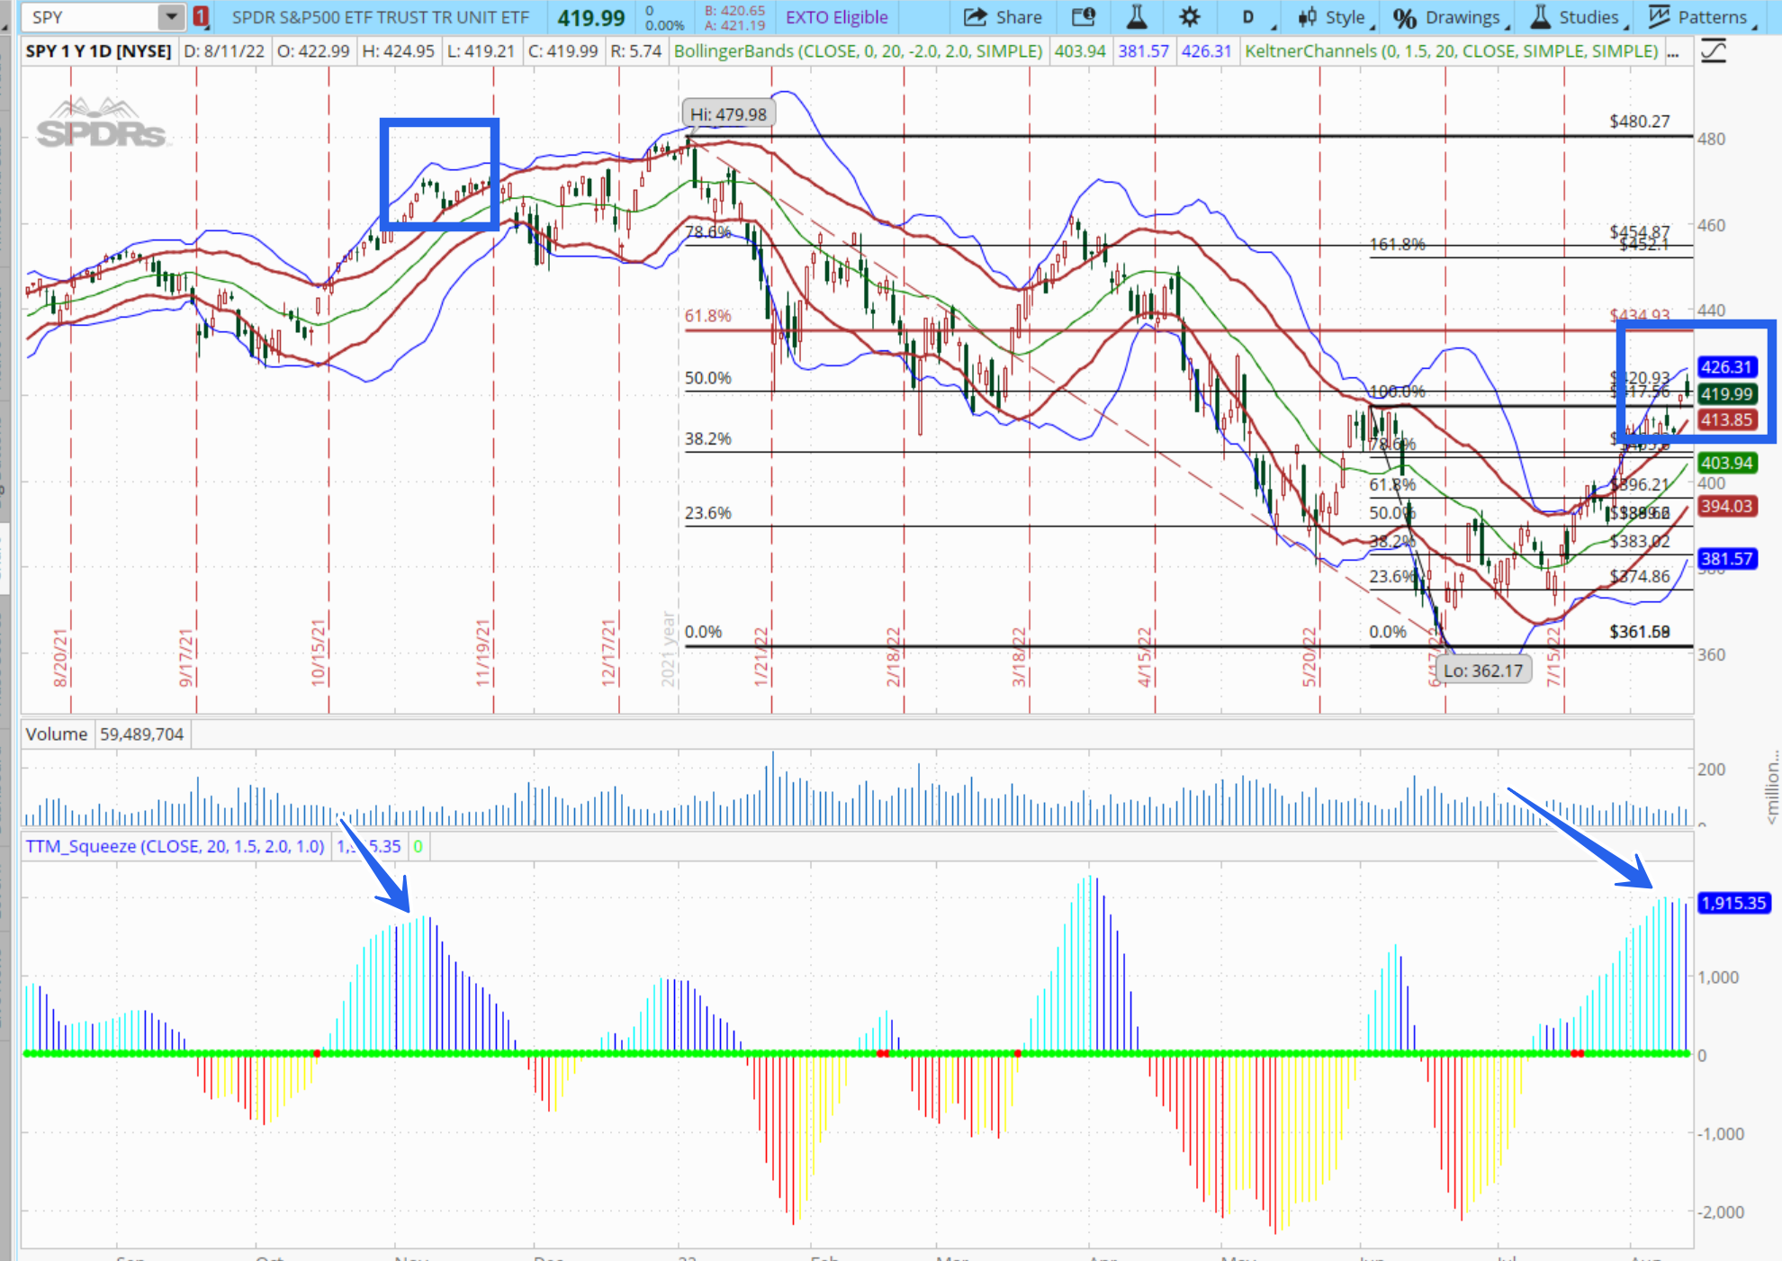Open the Patterns menu

(x=1700, y=17)
